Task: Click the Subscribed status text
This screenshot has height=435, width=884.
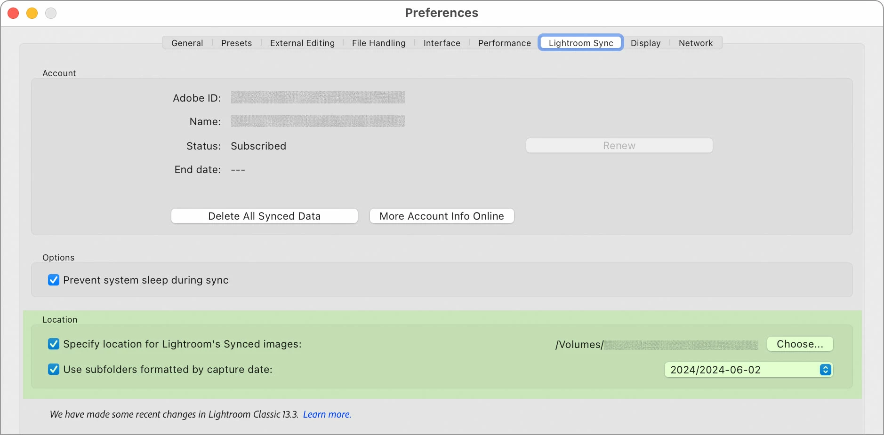Action: (258, 146)
